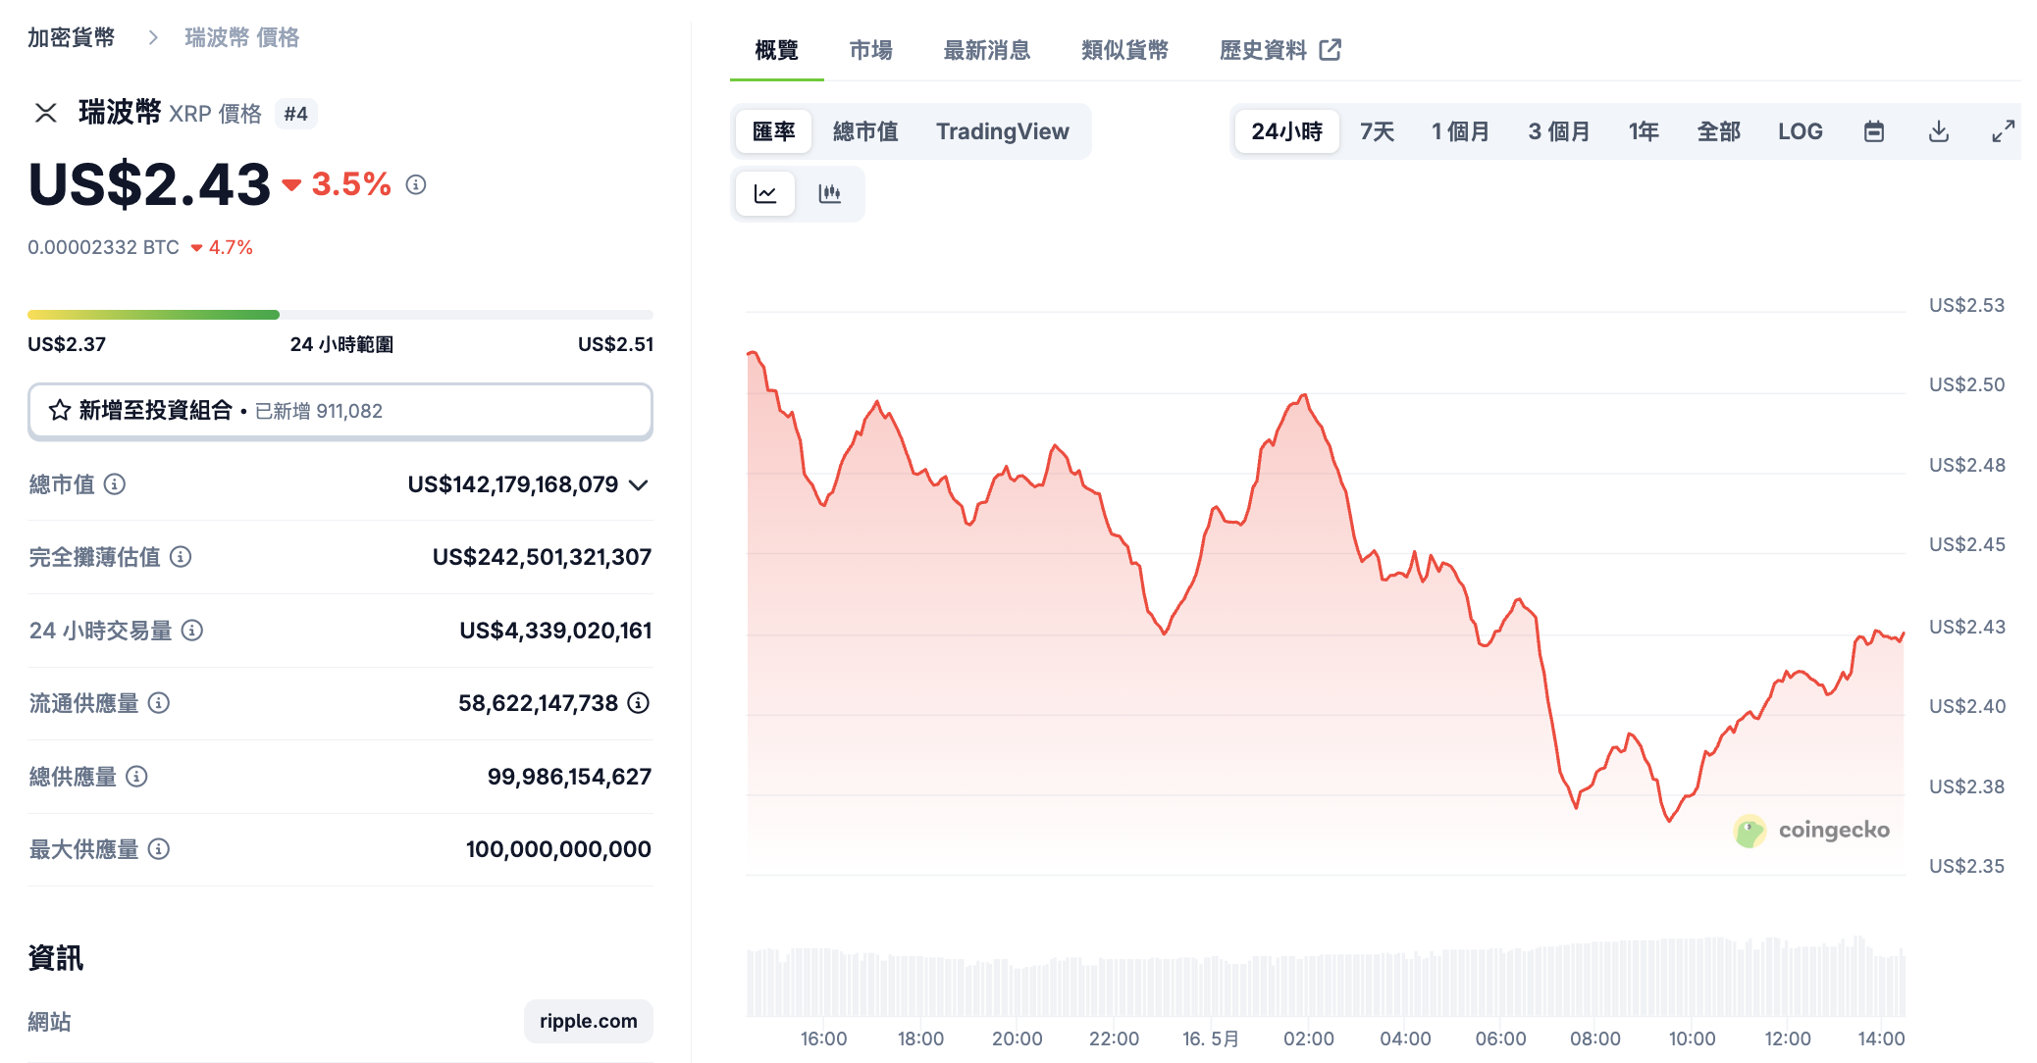Open the 最新消息 tab
The height and width of the screenshot is (1063, 2037).
tap(986, 50)
